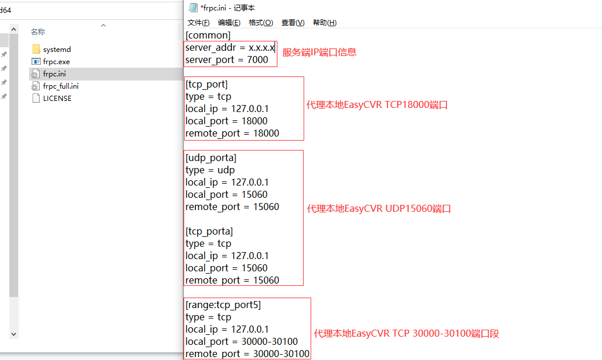602x360 pixels.
Task: Open the 帮助(H) menu
Action: pos(325,23)
